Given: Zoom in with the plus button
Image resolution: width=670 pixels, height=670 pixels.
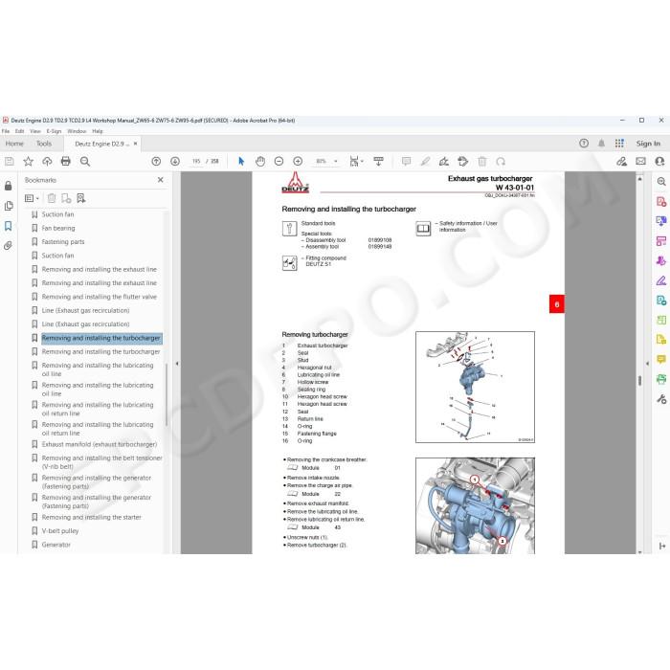Looking at the screenshot, I should click(298, 161).
